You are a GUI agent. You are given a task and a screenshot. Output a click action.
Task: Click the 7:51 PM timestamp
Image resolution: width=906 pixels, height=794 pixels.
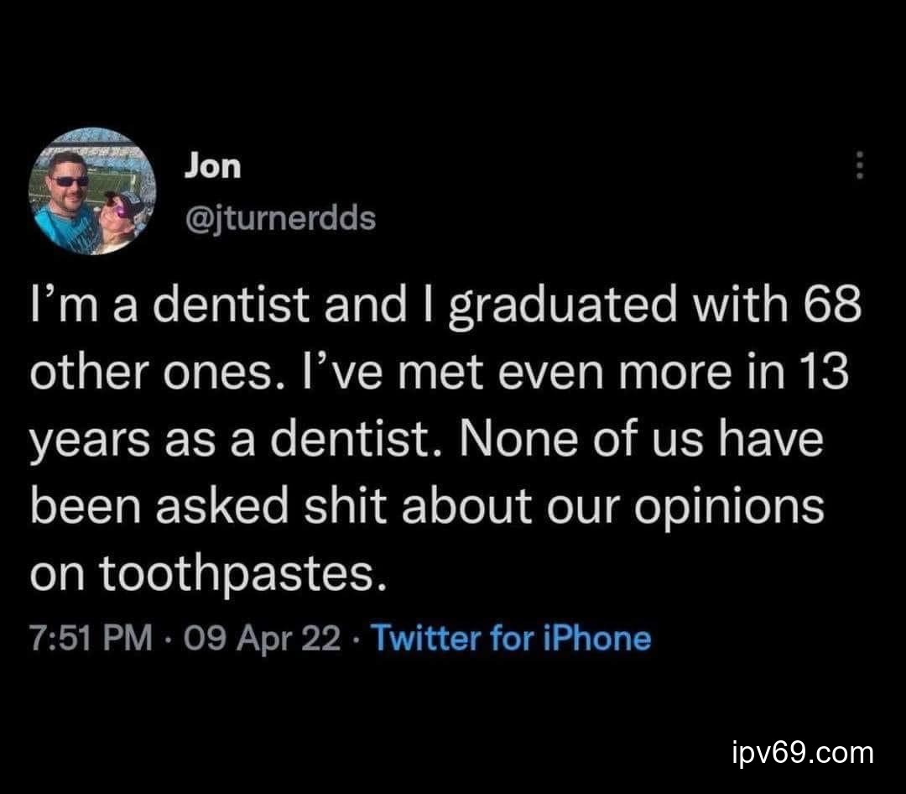point(91,639)
